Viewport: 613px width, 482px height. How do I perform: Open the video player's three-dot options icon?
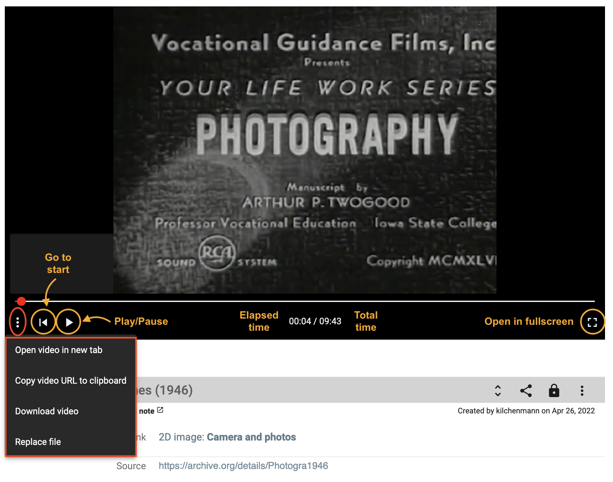(18, 322)
